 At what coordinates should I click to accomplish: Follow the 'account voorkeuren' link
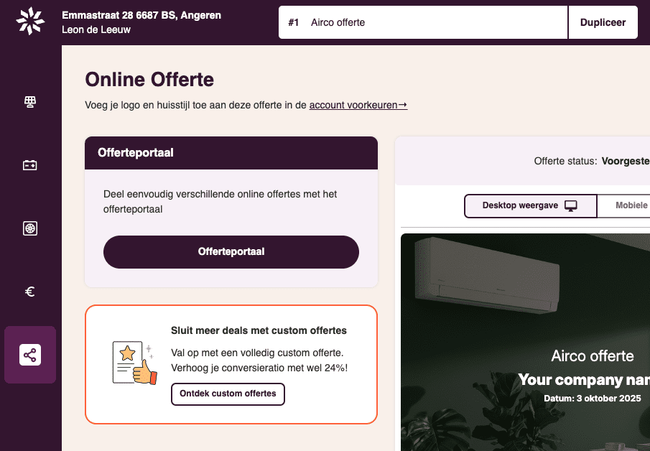pos(358,105)
